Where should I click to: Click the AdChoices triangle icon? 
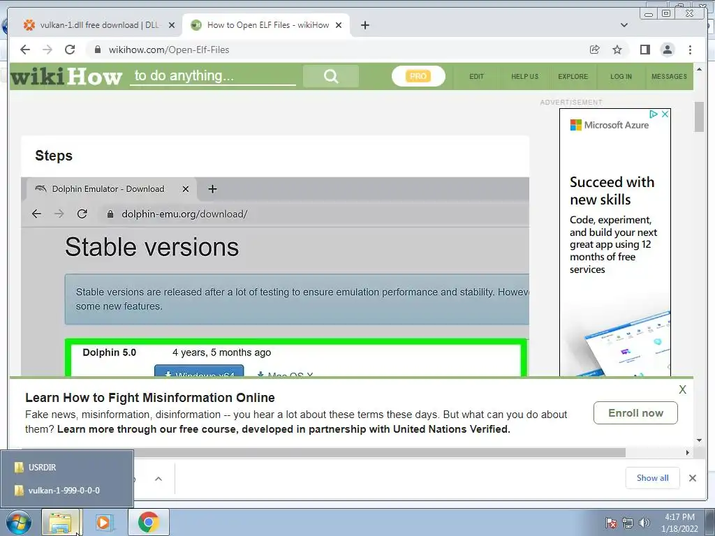654,114
